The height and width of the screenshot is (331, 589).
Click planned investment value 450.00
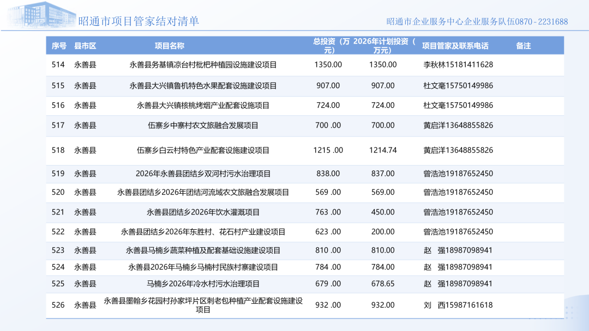pyautogui.click(x=383, y=212)
